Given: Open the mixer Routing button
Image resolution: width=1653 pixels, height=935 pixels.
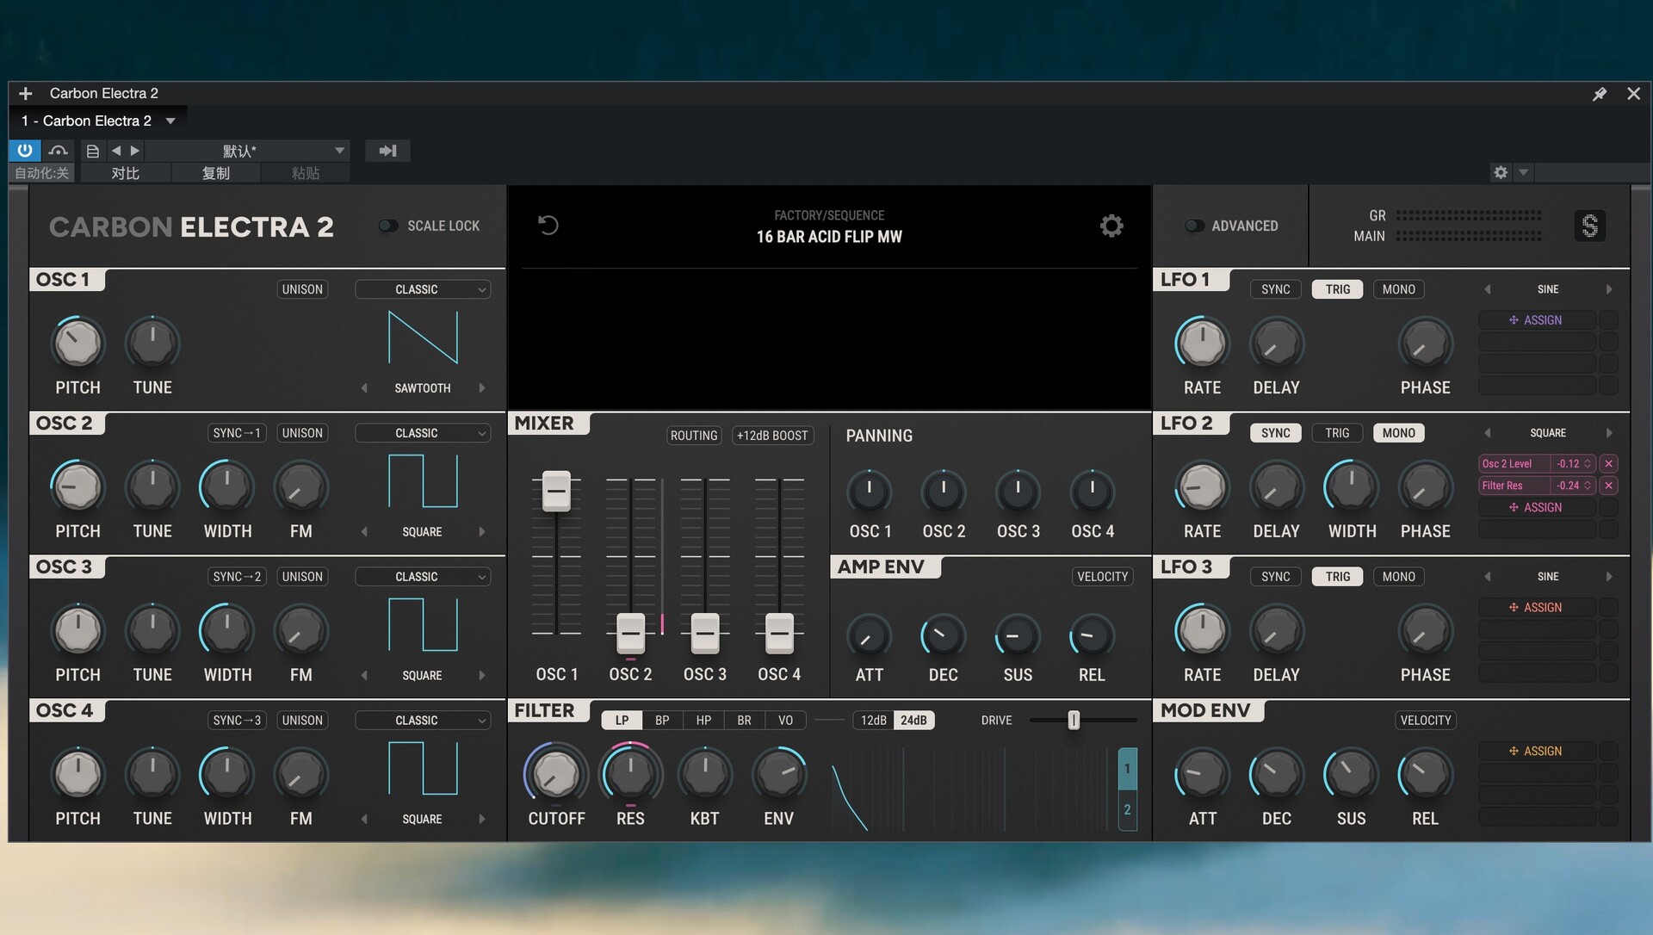Looking at the screenshot, I should [x=694, y=436].
